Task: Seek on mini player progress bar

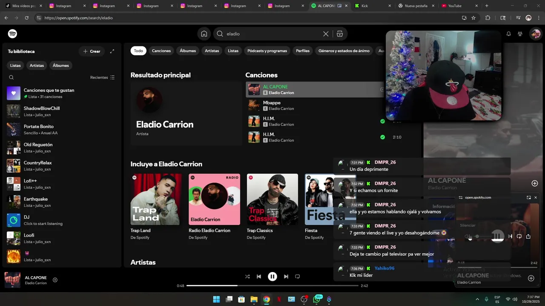Action: pyautogui.click(x=497, y=267)
